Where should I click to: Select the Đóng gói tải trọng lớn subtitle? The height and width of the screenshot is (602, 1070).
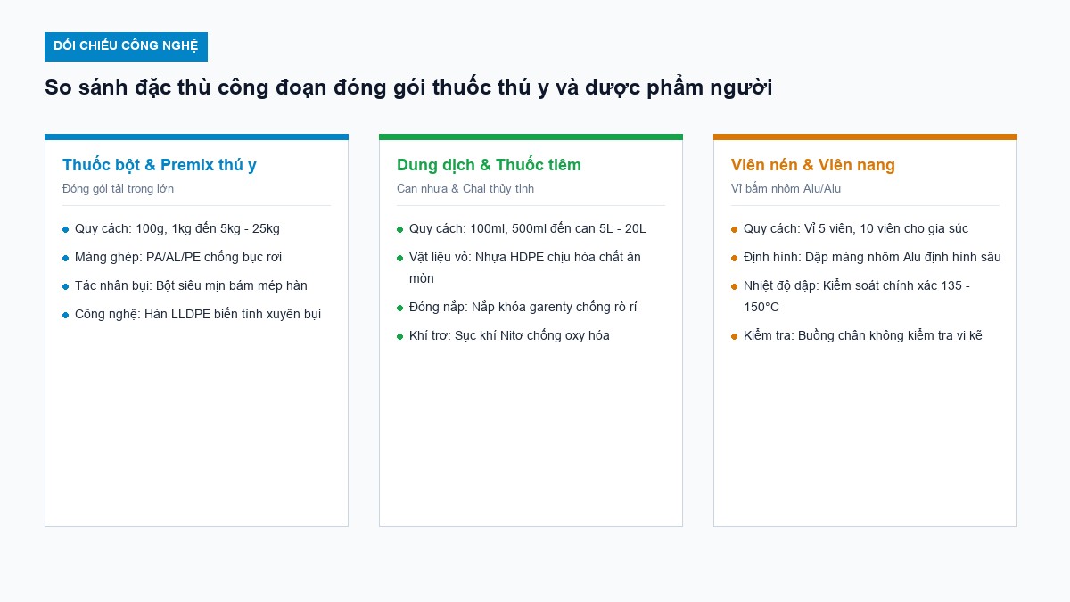(118, 189)
